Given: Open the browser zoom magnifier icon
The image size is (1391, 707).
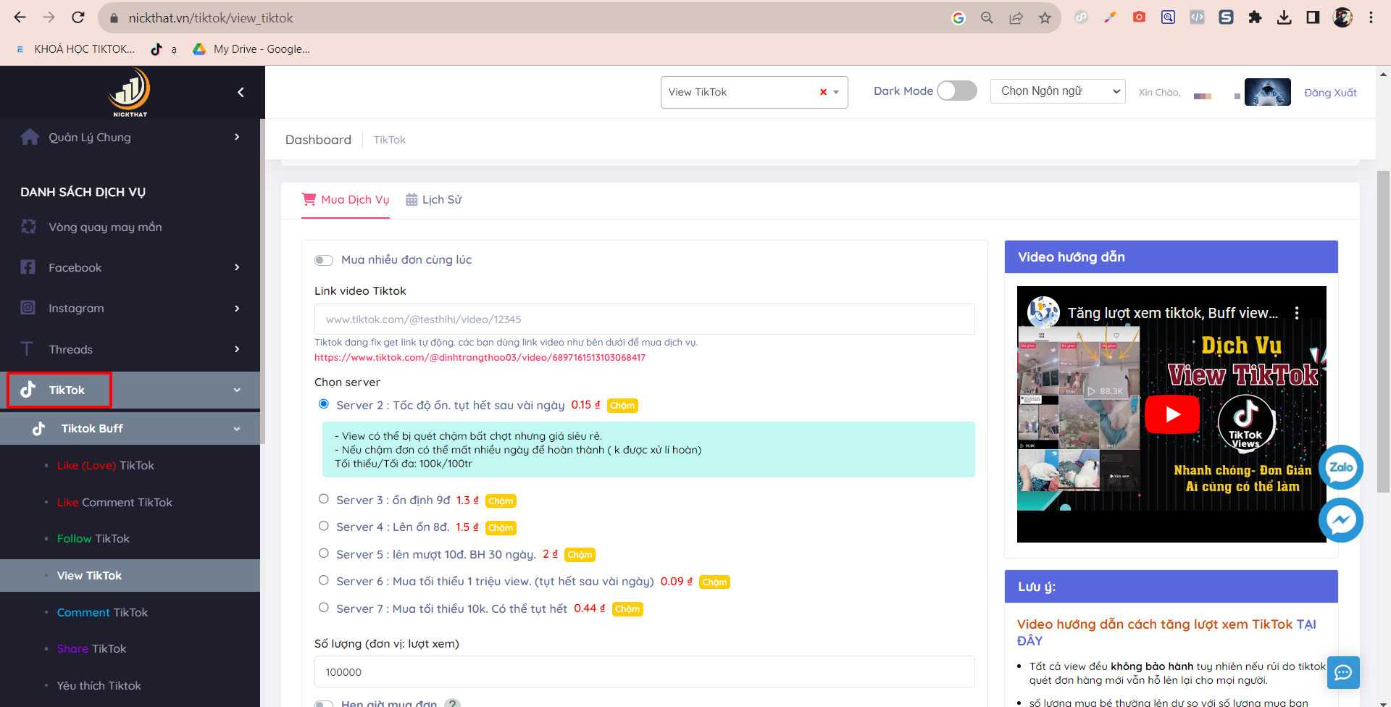Looking at the screenshot, I should coord(987,18).
